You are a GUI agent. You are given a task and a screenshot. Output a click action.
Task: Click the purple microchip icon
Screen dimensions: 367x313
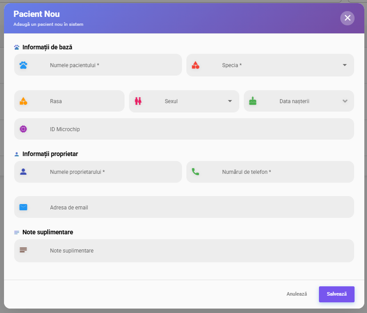click(x=23, y=129)
